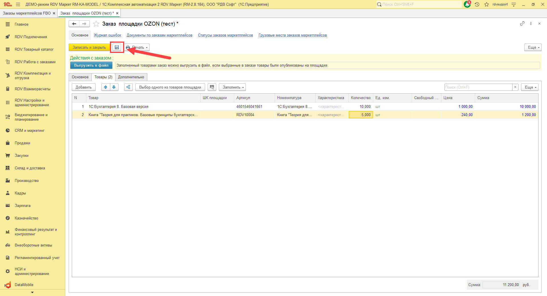The height and width of the screenshot is (296, 547).
Task: Click the share icon in goods toolbar
Action: [x=128, y=87]
